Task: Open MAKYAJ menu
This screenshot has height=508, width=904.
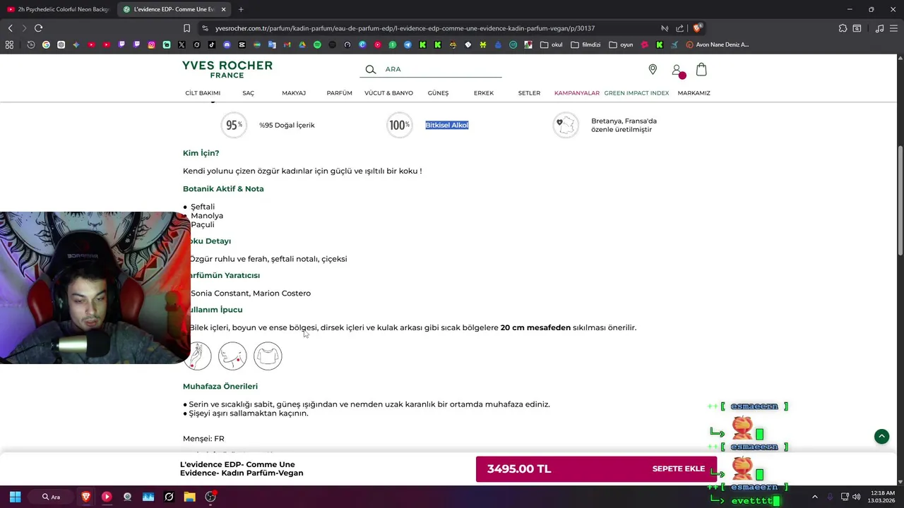Action: pyautogui.click(x=294, y=93)
